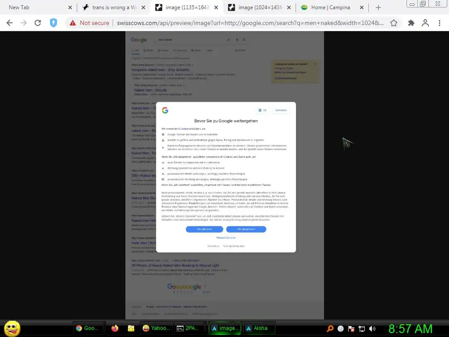
Task: Switch to the Goo... Chrome taskbar item
Action: pos(87,328)
